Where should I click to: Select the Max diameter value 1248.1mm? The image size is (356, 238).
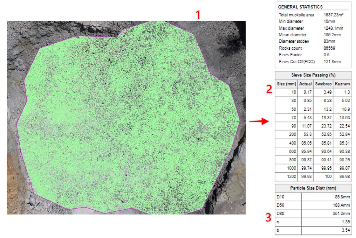[x=333, y=28]
